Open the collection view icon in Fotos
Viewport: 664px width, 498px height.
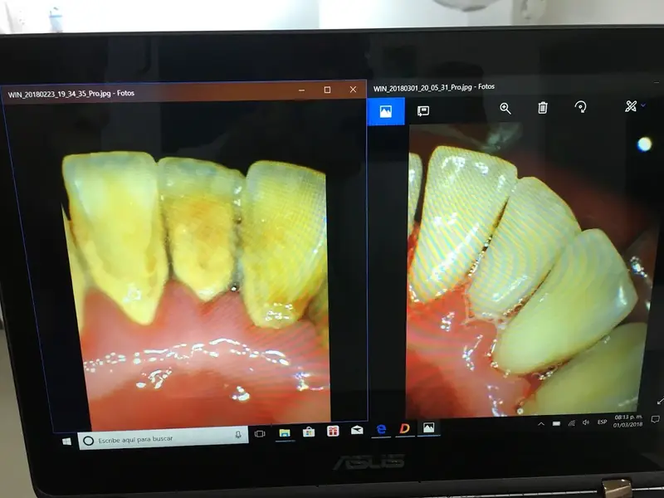pos(385,111)
